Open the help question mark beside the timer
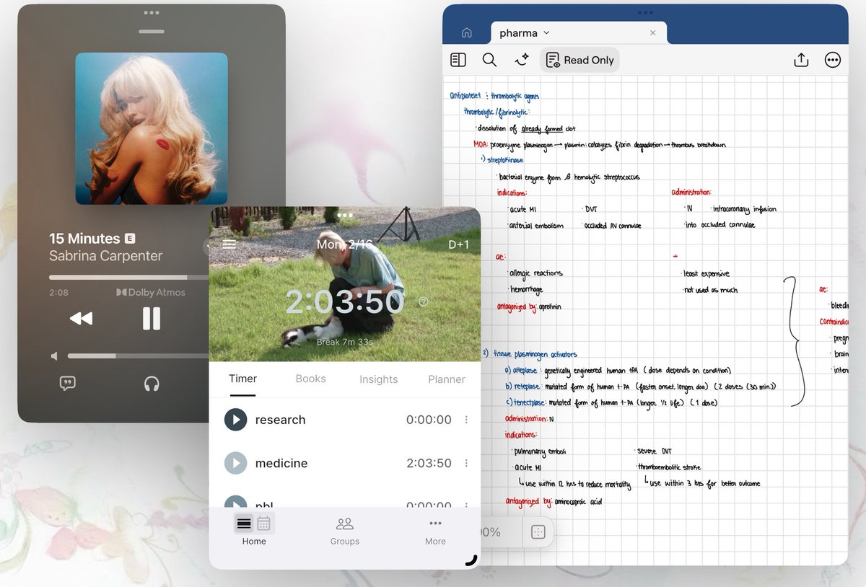This screenshot has height=587, width=866. [x=424, y=301]
